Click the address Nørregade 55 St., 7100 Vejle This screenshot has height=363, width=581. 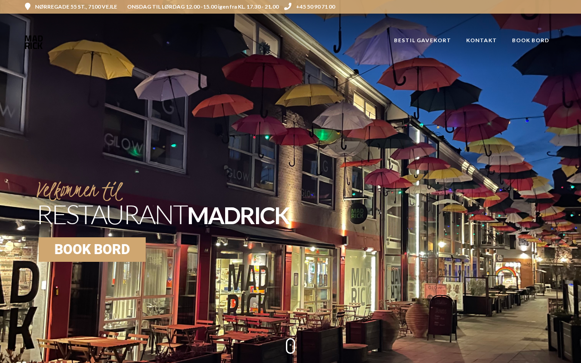click(76, 7)
